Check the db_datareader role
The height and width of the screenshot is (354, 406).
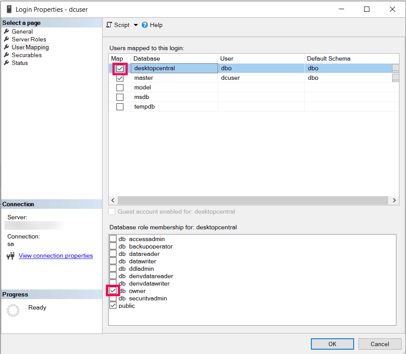113,253
